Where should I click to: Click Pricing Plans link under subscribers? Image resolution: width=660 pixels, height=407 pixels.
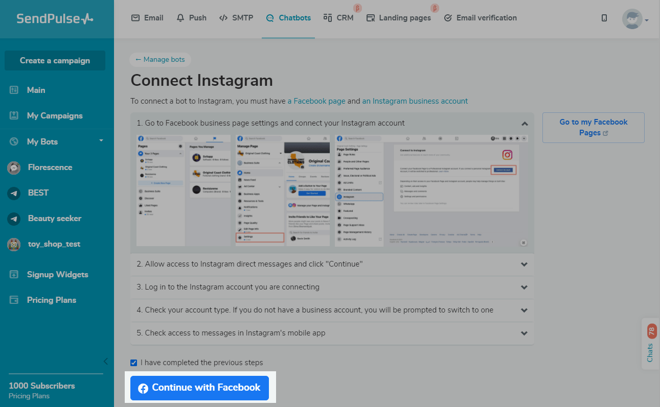coord(29,396)
